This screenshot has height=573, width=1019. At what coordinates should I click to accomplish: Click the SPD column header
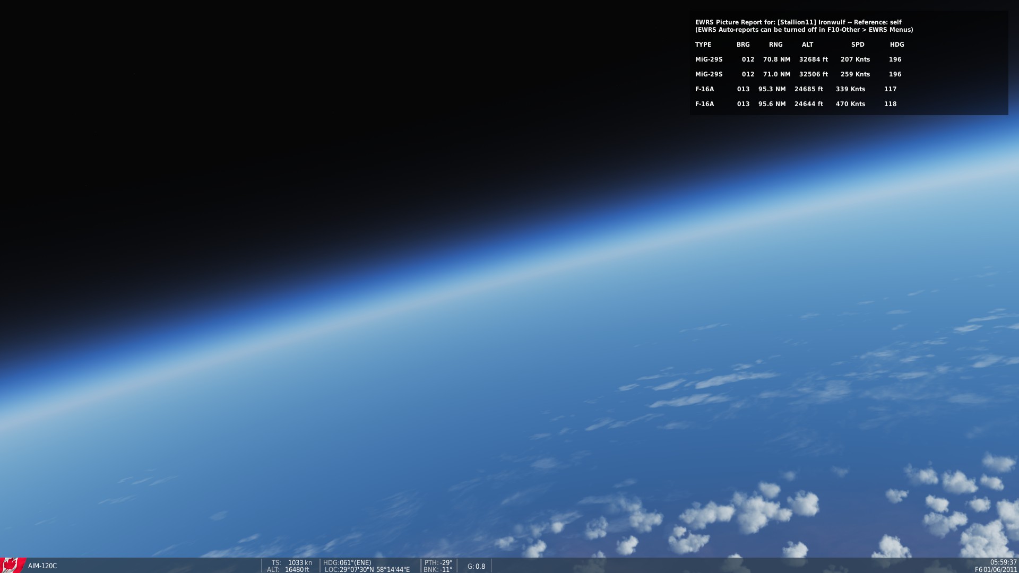tap(858, 45)
